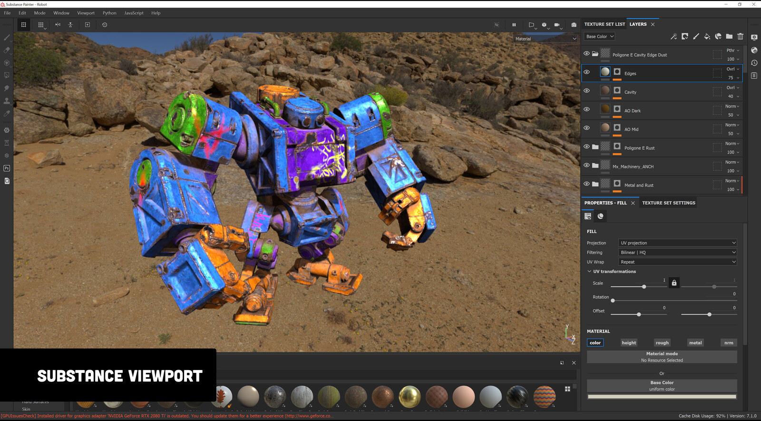Hide the Poligone E Cavity Edge Dust folder
Screen dimensions: 761x421
click(586, 53)
